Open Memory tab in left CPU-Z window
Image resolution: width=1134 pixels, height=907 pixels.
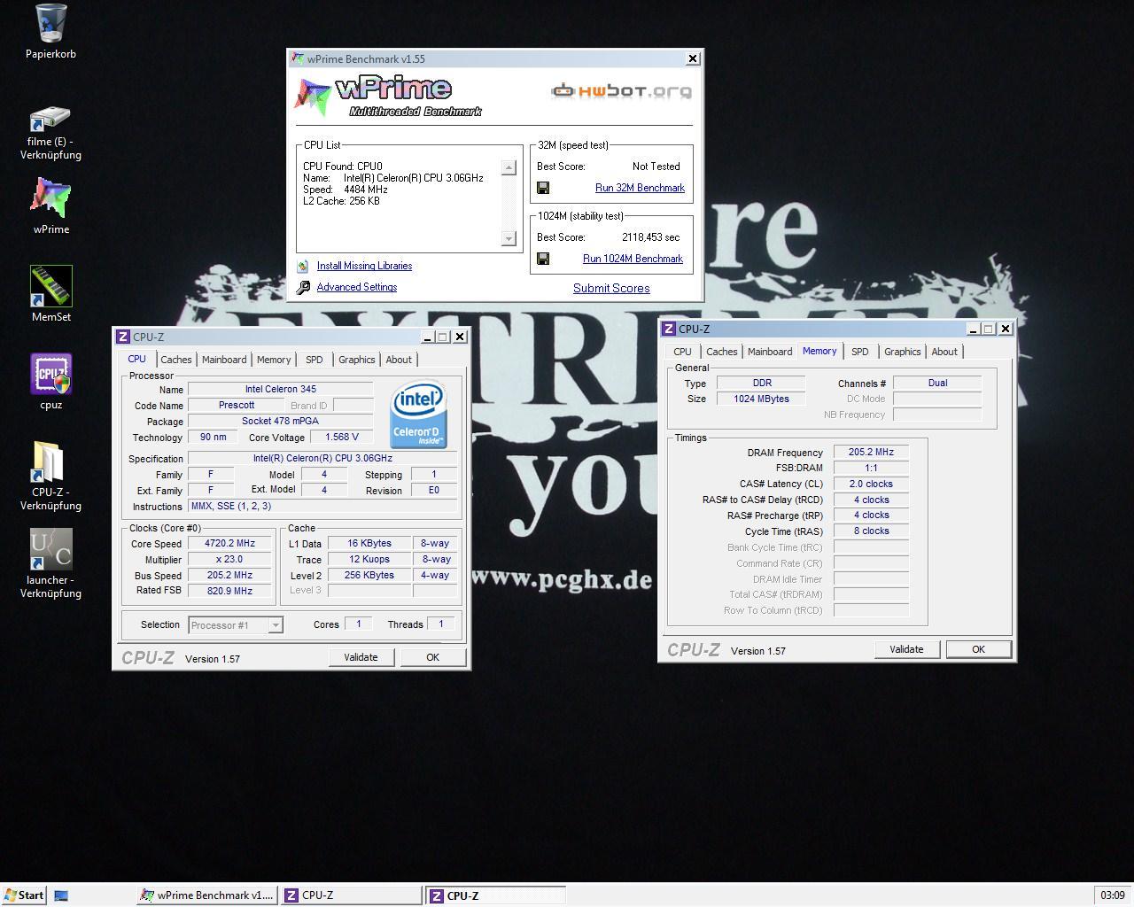[x=274, y=360]
